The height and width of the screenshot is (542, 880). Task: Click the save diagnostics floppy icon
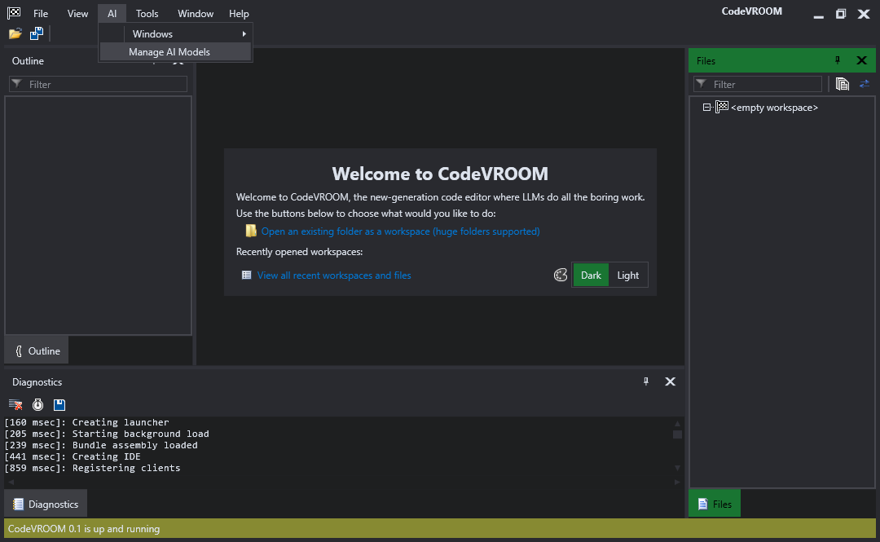(59, 404)
